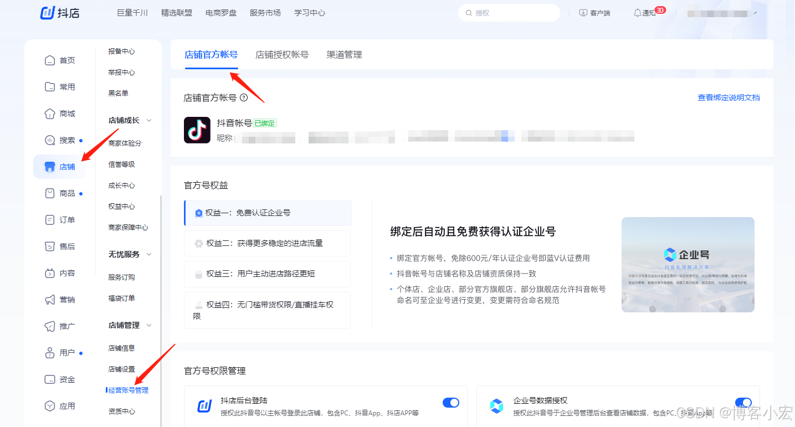The height and width of the screenshot is (427, 795).
Task: Open the 常用 folder icon in the sidebar
Action: (50, 87)
